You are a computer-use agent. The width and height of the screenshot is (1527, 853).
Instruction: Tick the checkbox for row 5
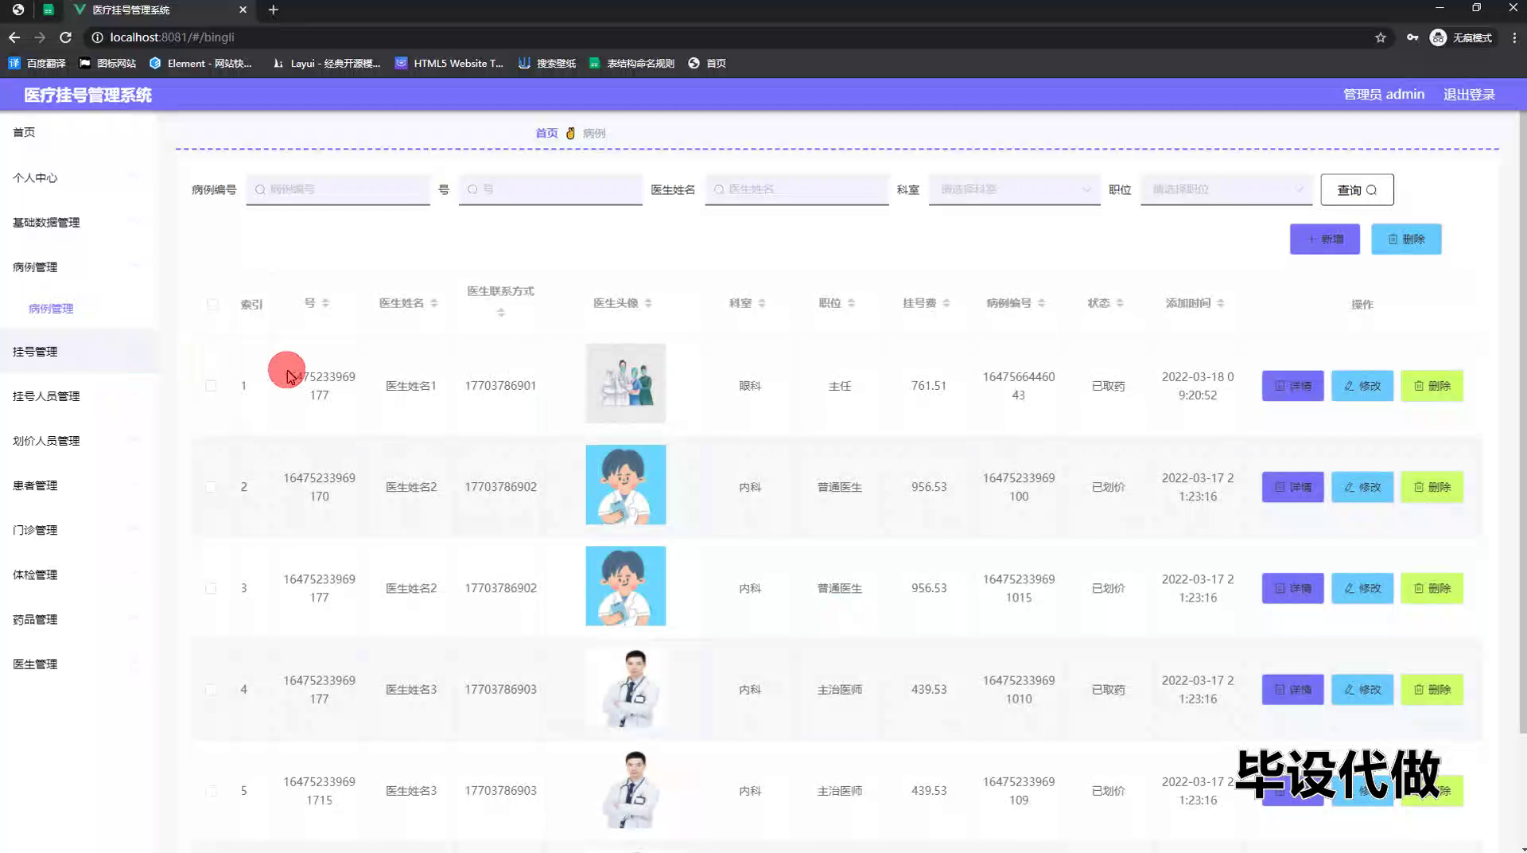pos(211,791)
